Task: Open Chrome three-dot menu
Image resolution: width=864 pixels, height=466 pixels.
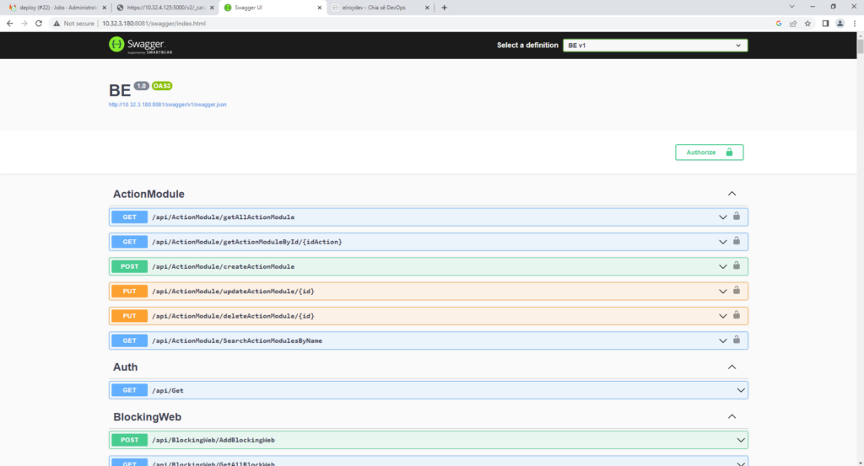Action: tap(855, 23)
